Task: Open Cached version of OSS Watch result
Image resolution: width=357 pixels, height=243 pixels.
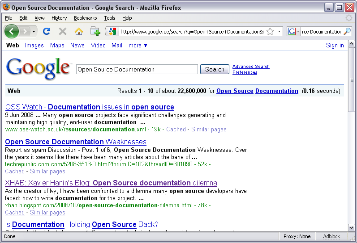Action: coord(176,129)
